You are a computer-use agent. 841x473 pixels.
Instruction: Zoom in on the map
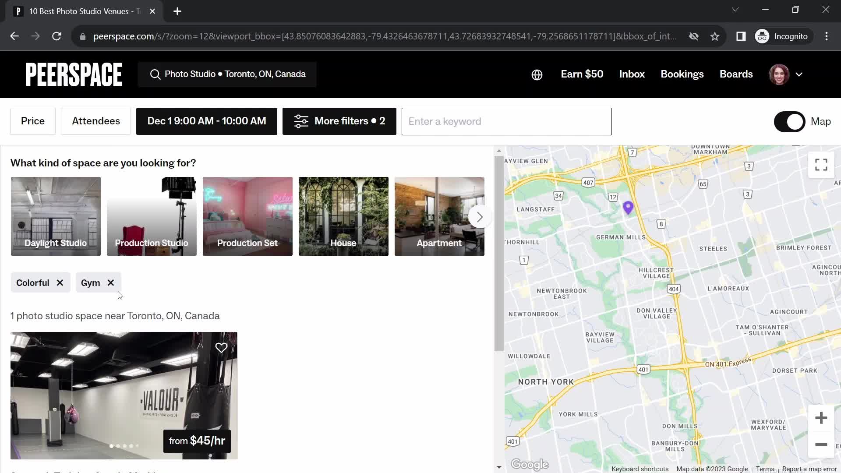[821, 418]
